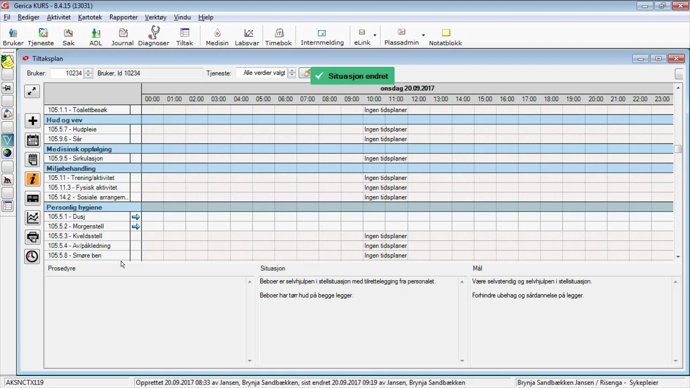Click the blue arrow beside Dusj

point(136,217)
